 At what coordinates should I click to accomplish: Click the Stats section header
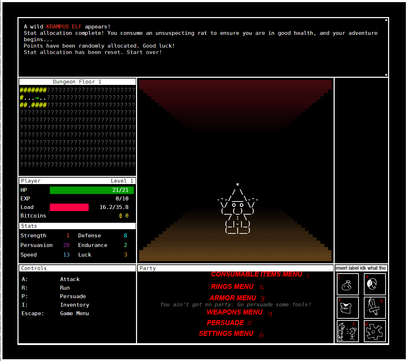pyautogui.click(x=77, y=226)
